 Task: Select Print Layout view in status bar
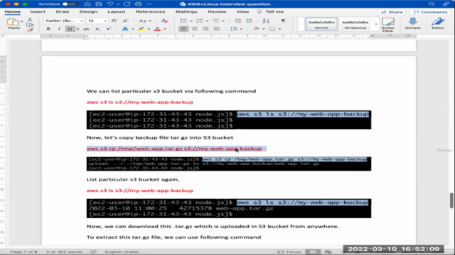tap(313, 252)
